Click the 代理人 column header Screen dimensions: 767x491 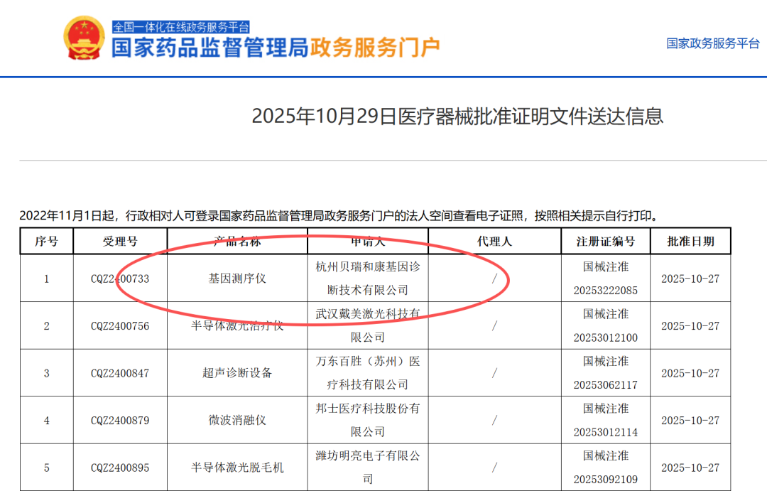coord(494,242)
